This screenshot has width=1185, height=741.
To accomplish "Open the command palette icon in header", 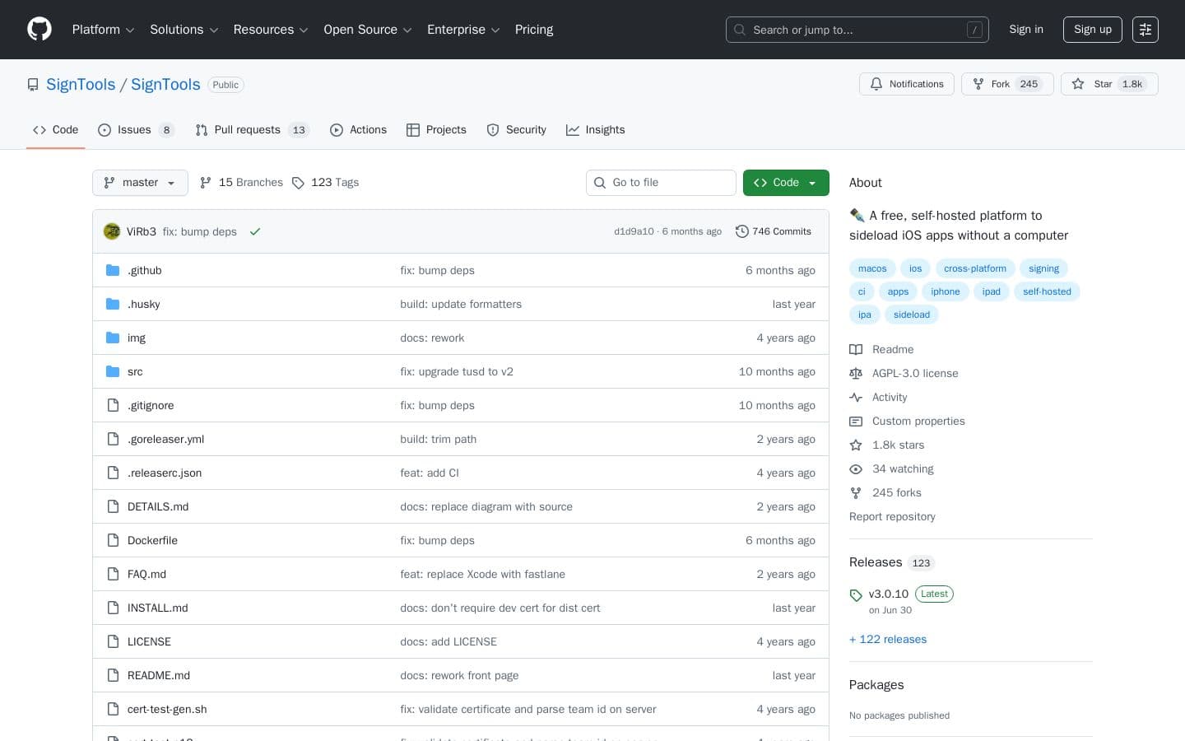I will [1145, 30].
